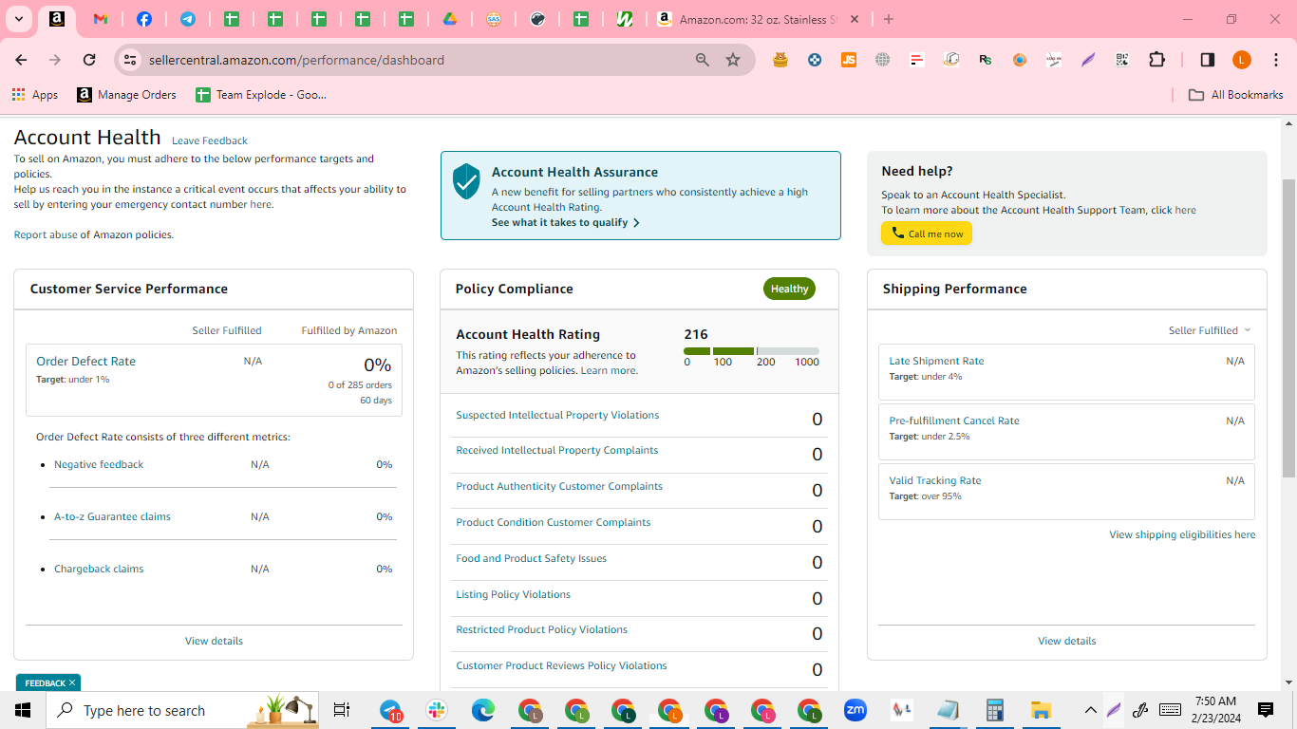Open Product Condition Customer Complaints
Image resolution: width=1297 pixels, height=729 pixels.
click(x=554, y=522)
